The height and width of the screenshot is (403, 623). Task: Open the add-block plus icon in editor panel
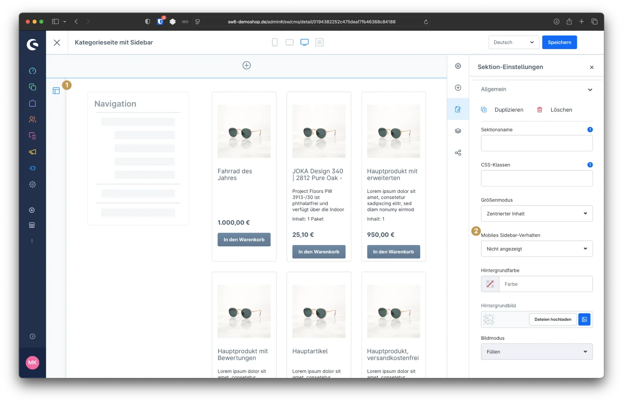(458, 88)
